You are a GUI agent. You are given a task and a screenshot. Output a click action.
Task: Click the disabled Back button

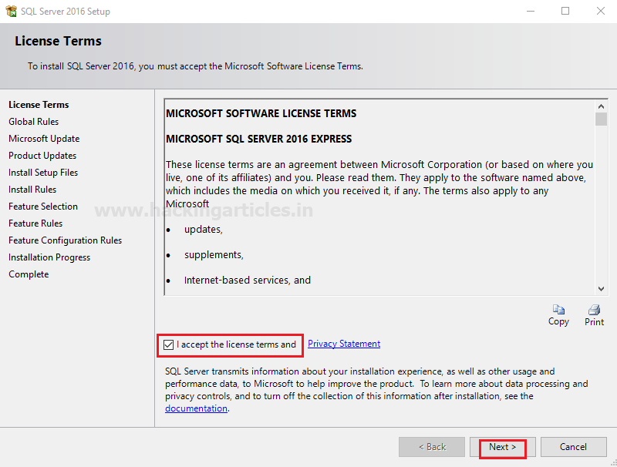[432, 447]
